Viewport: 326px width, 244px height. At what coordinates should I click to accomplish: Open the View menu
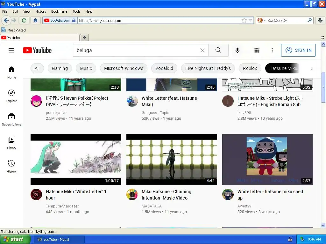click(x=27, y=11)
